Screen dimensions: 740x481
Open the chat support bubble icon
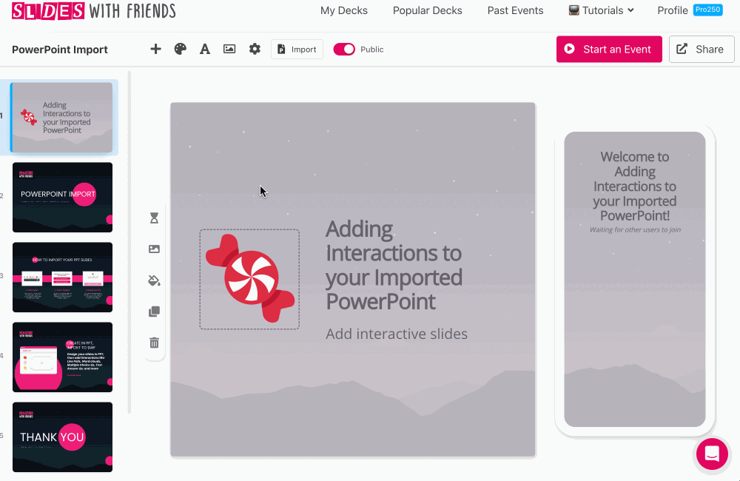(712, 454)
